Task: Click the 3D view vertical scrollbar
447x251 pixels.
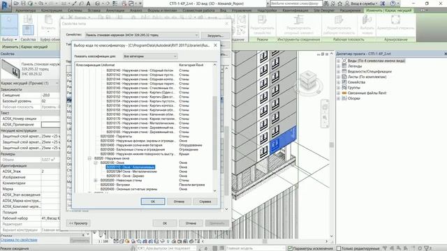Action: click(x=332, y=145)
